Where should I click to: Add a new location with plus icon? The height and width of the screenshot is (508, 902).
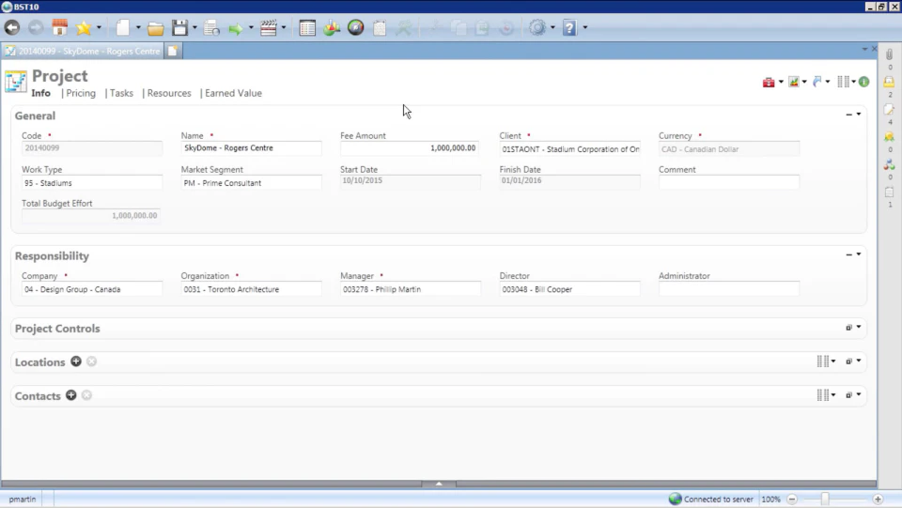click(76, 362)
